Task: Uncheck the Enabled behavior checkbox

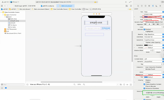Action: pos(144,29)
